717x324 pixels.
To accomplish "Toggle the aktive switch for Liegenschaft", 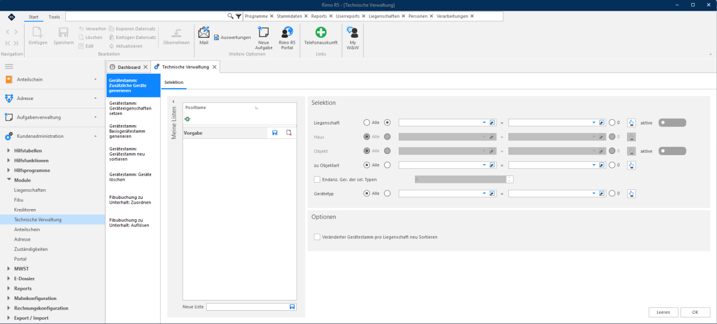I will [672, 122].
